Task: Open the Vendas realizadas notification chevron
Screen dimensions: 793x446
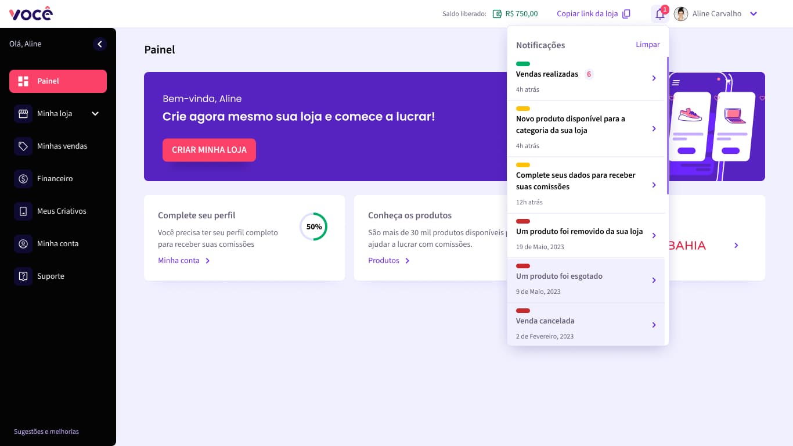Action: 654,78
